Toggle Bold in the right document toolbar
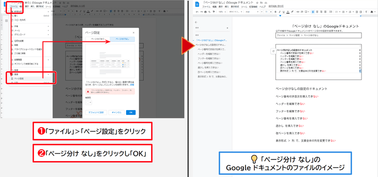The width and height of the screenshot is (378, 177). 275,11
